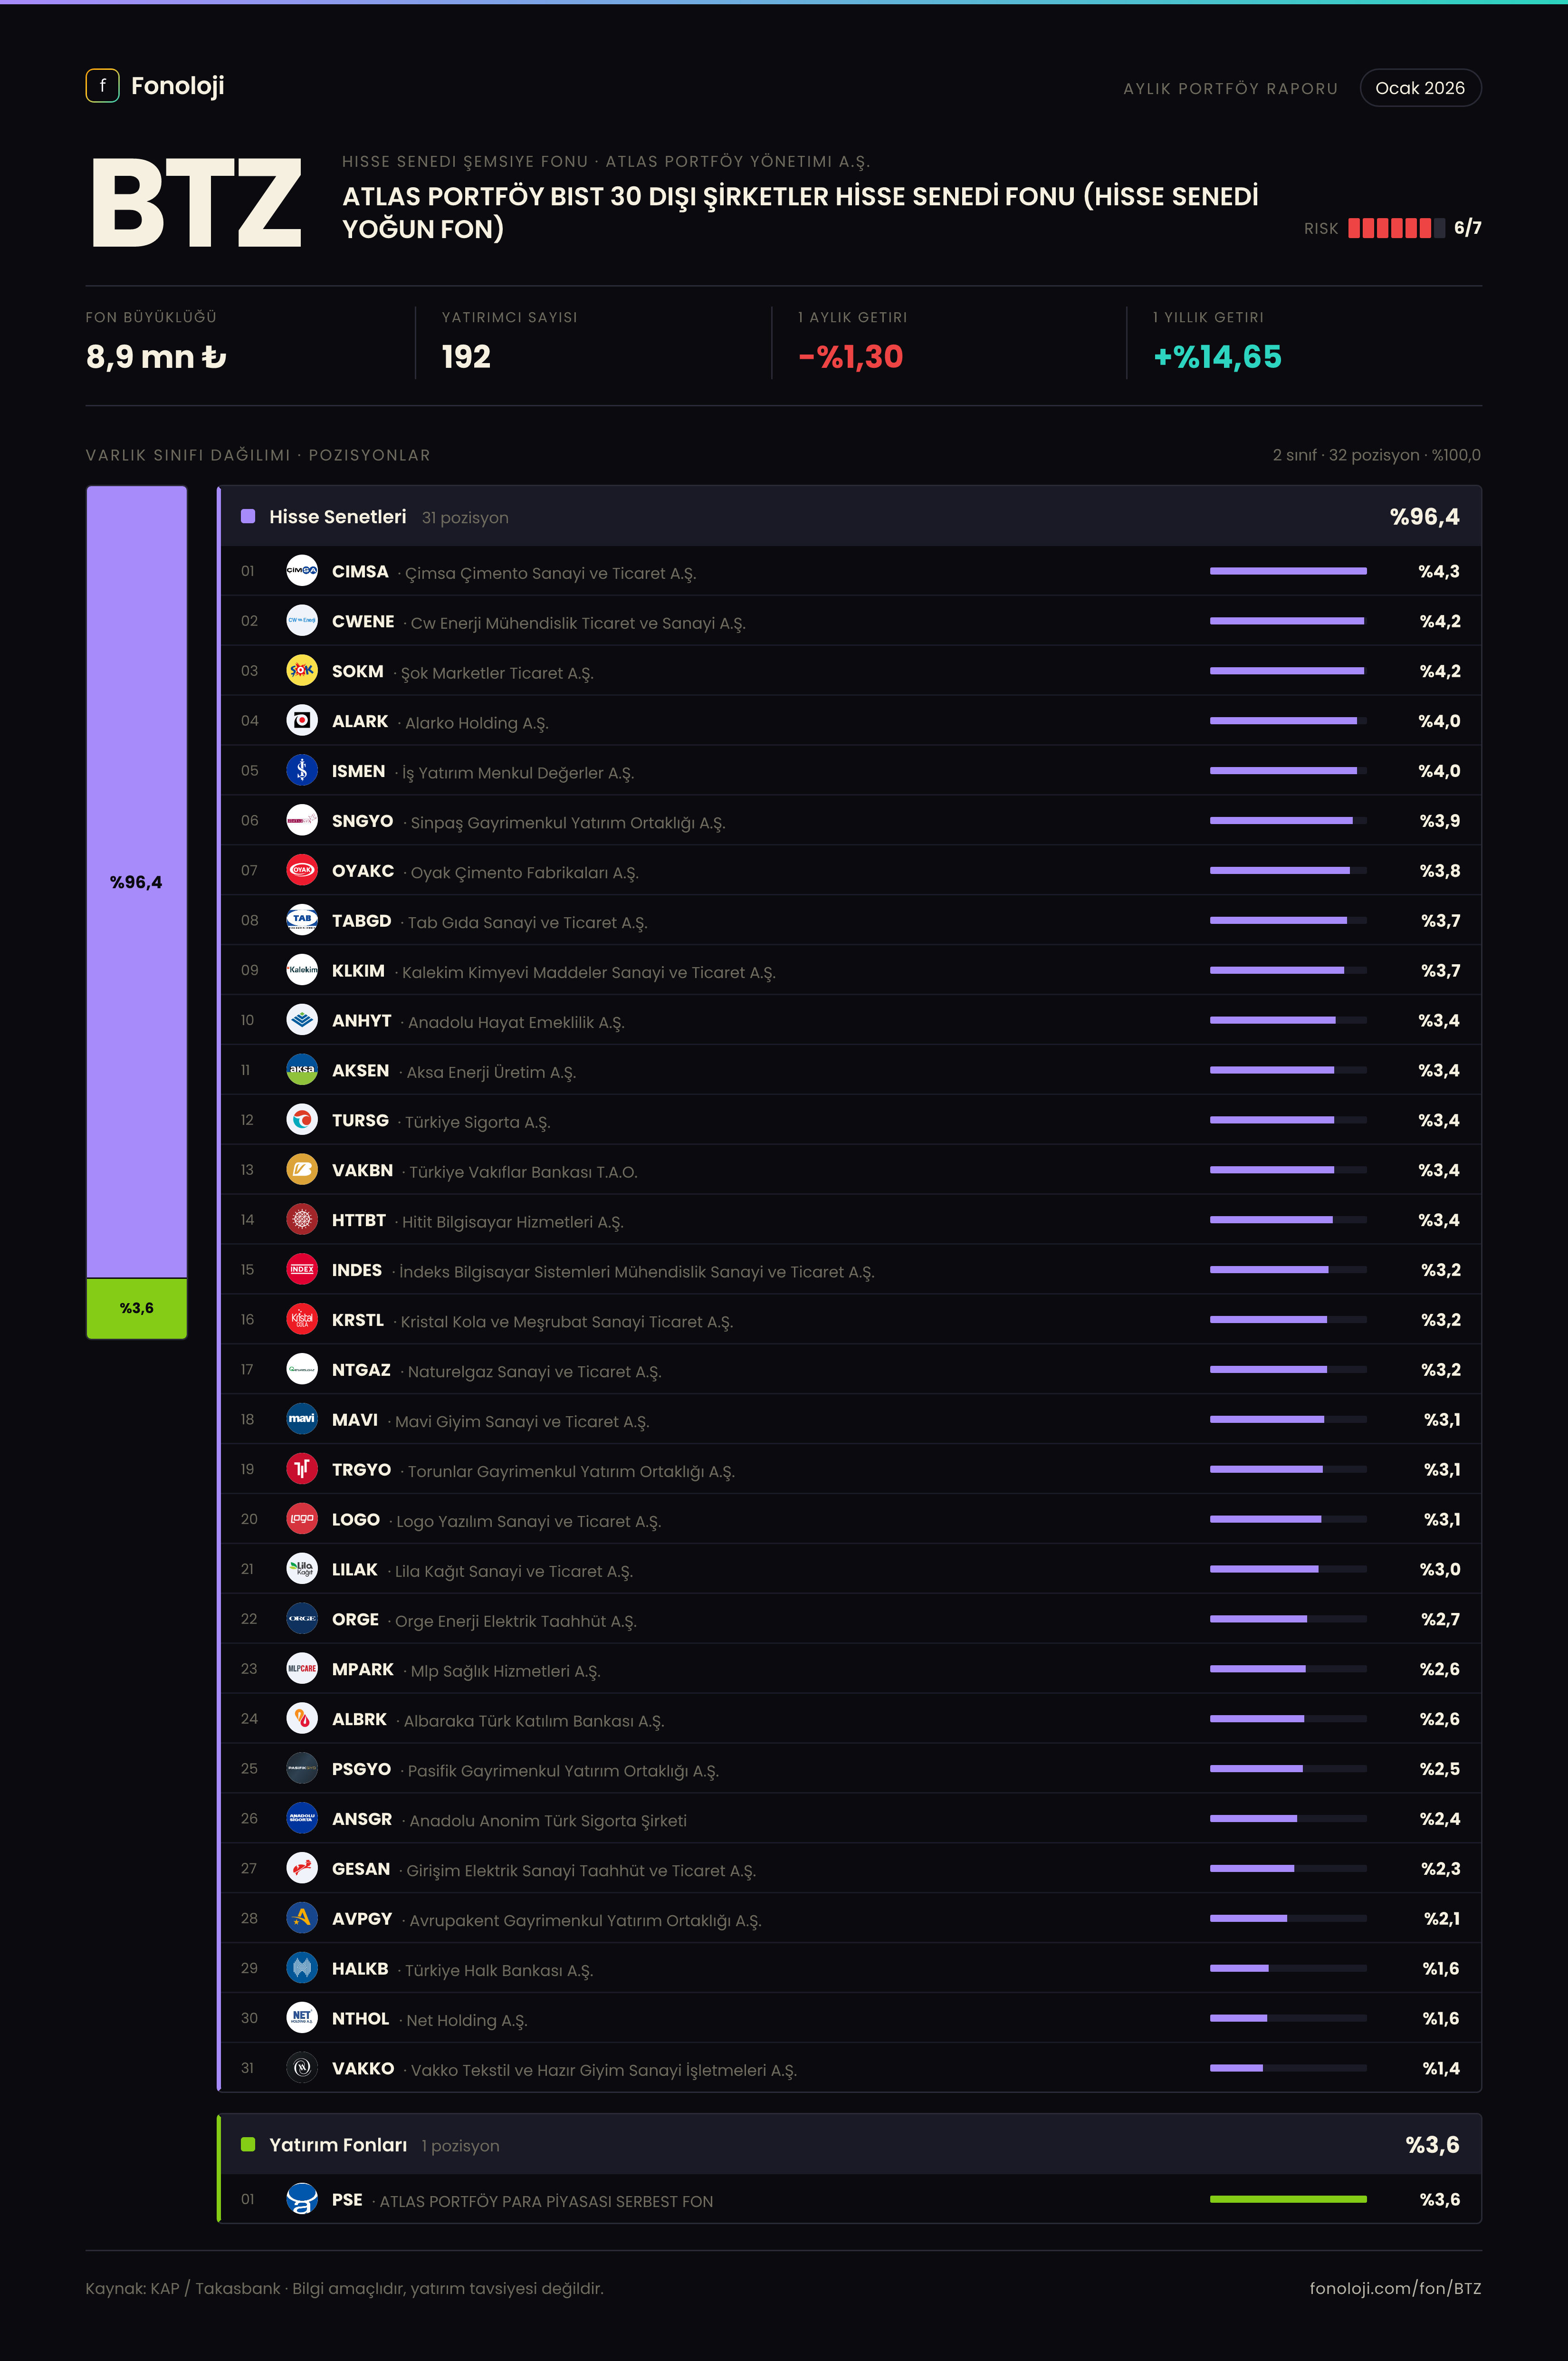Viewport: 1568px width, 2361px height.
Task: Click the LILAK Lila Kağıt logo
Action: click(302, 1569)
